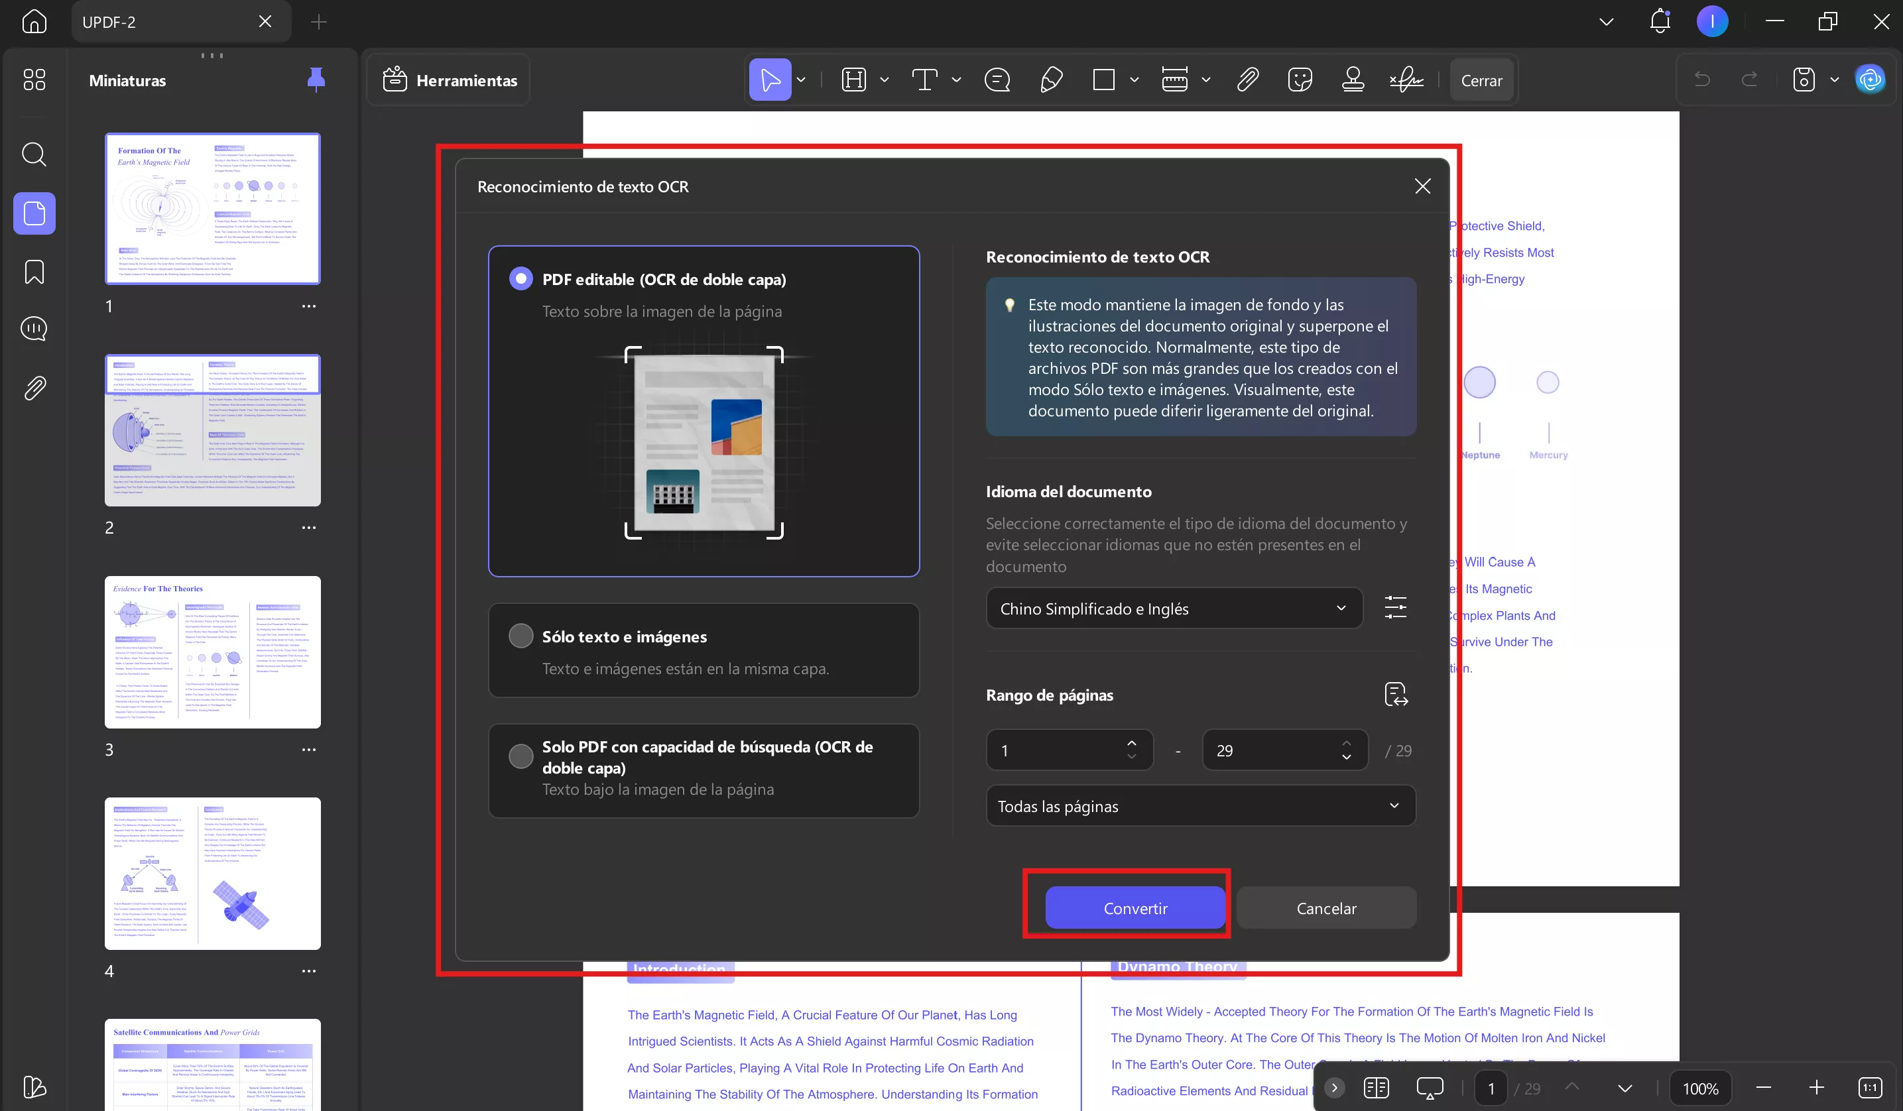Select the stamp tool
This screenshot has width=1903, height=1111.
(1353, 80)
